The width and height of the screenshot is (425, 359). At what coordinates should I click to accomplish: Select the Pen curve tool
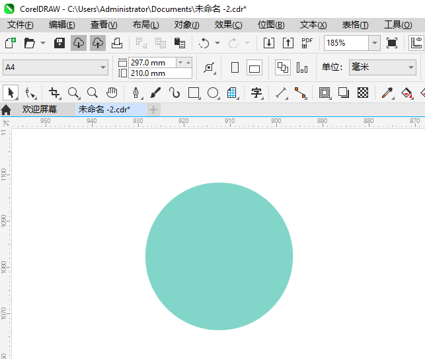coord(136,93)
